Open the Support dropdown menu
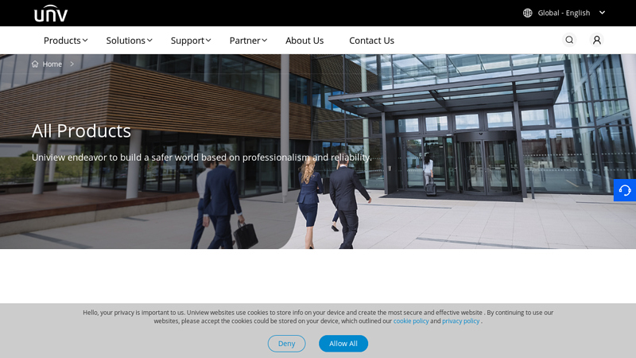 [x=191, y=41]
